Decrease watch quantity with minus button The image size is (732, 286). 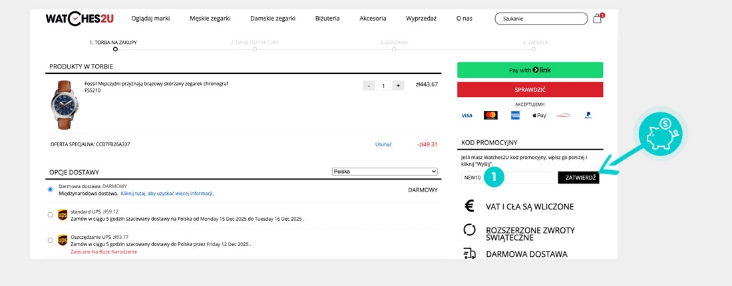pos(369,85)
